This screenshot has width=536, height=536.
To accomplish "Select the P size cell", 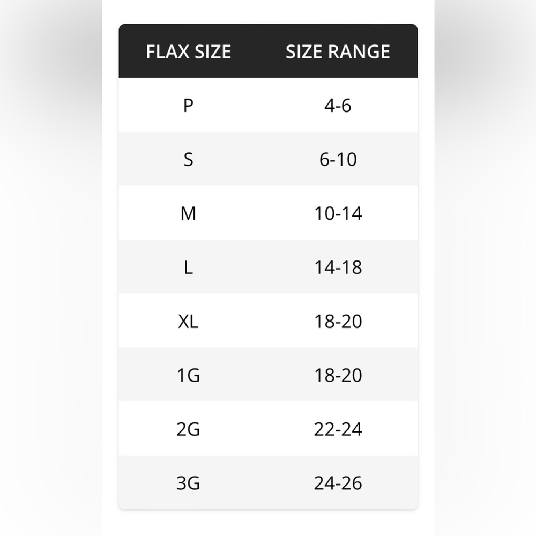I will 188,105.
